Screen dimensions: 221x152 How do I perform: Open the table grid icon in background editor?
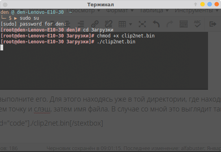click(x=122, y=24)
